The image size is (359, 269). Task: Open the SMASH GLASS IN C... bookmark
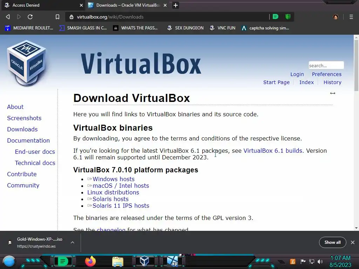pyautogui.click(x=83, y=28)
